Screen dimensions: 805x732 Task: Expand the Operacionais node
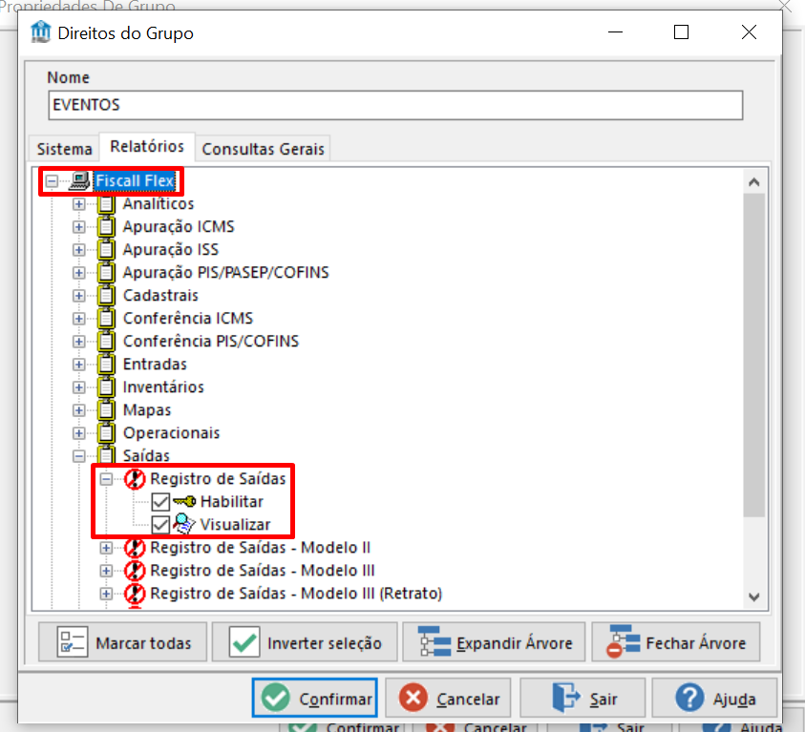(x=78, y=433)
